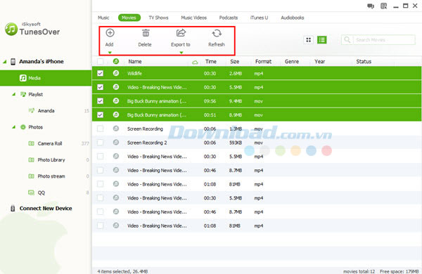
Task: Click the music icon in Screen Recording 2 row
Action: click(x=116, y=142)
